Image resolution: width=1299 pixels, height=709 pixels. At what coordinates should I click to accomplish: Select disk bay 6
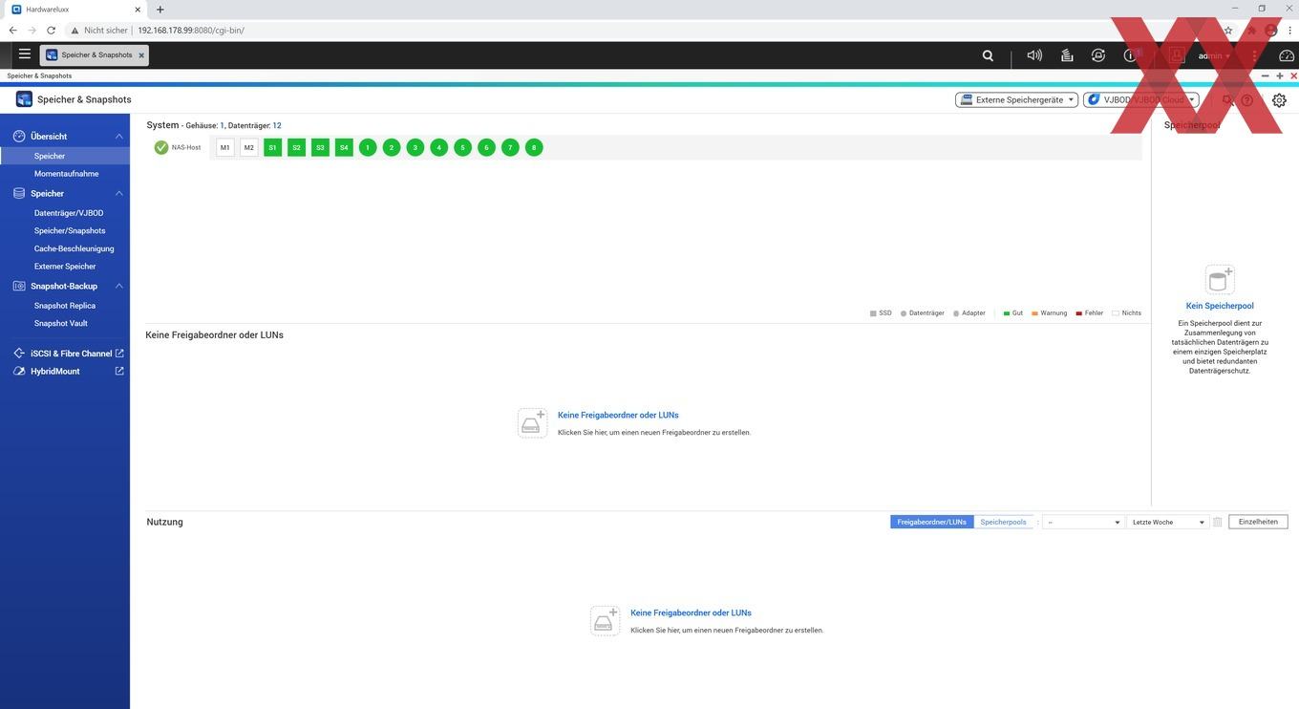coord(486,147)
